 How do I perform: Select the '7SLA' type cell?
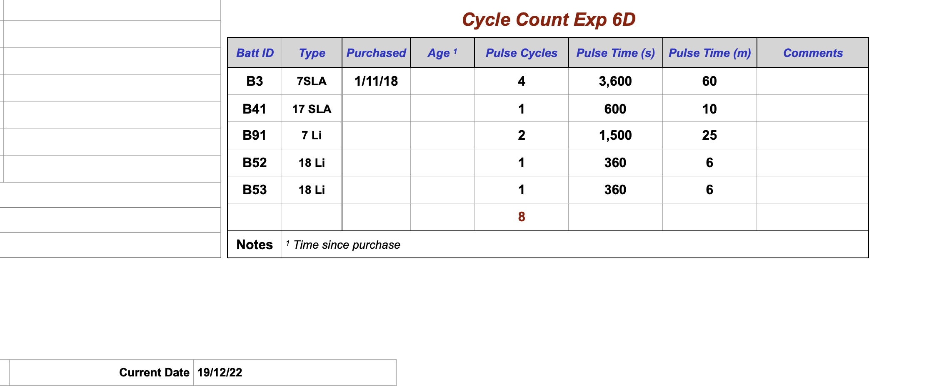(x=312, y=81)
